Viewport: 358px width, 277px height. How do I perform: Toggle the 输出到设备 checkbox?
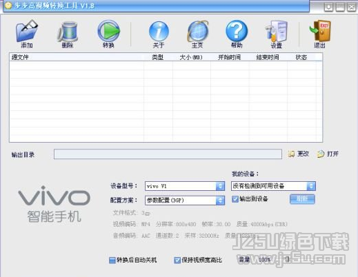pos(235,199)
